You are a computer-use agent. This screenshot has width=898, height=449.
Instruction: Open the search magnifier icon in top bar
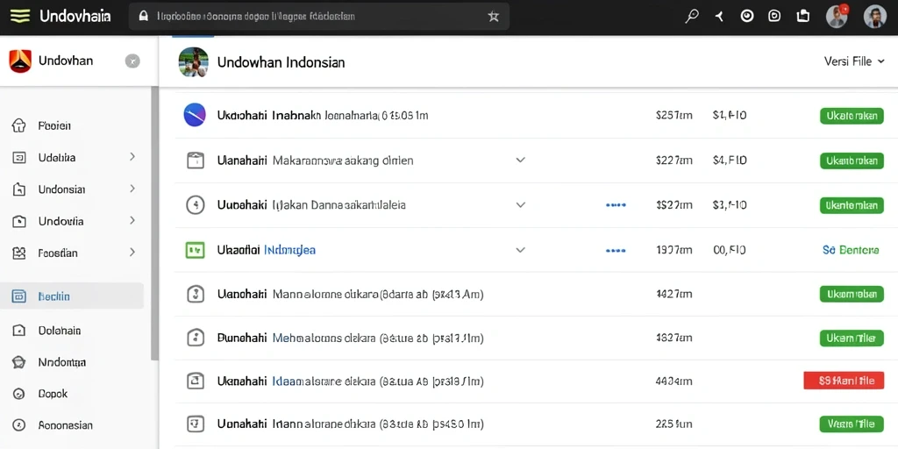[692, 17]
